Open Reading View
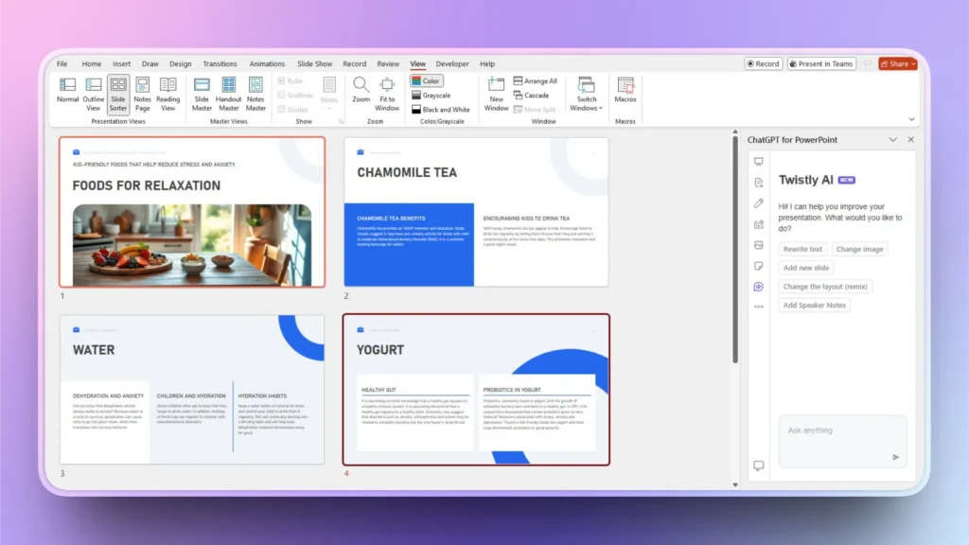The height and width of the screenshot is (545, 969). (x=168, y=92)
